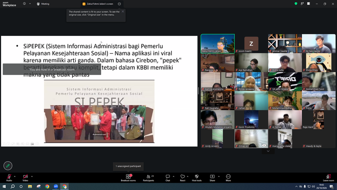Click the 'You are now in a breakout room' notice
The height and width of the screenshot is (190, 337).
point(52,69)
